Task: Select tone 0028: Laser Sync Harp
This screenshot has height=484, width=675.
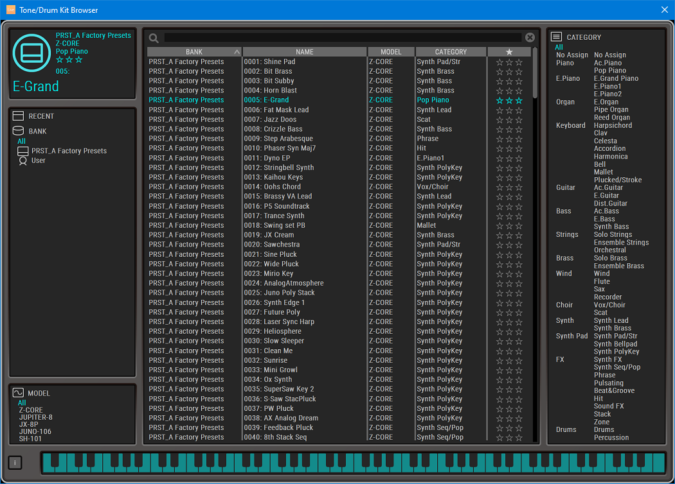Action: pyautogui.click(x=279, y=322)
